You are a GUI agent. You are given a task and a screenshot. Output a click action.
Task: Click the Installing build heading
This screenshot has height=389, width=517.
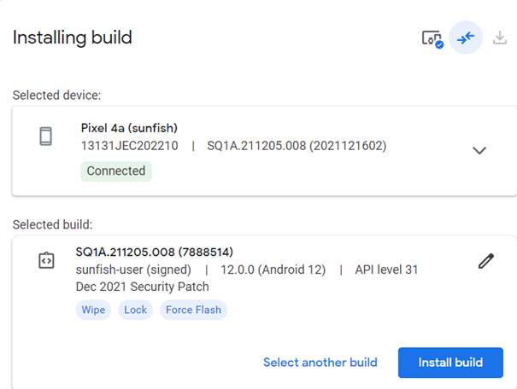click(72, 38)
